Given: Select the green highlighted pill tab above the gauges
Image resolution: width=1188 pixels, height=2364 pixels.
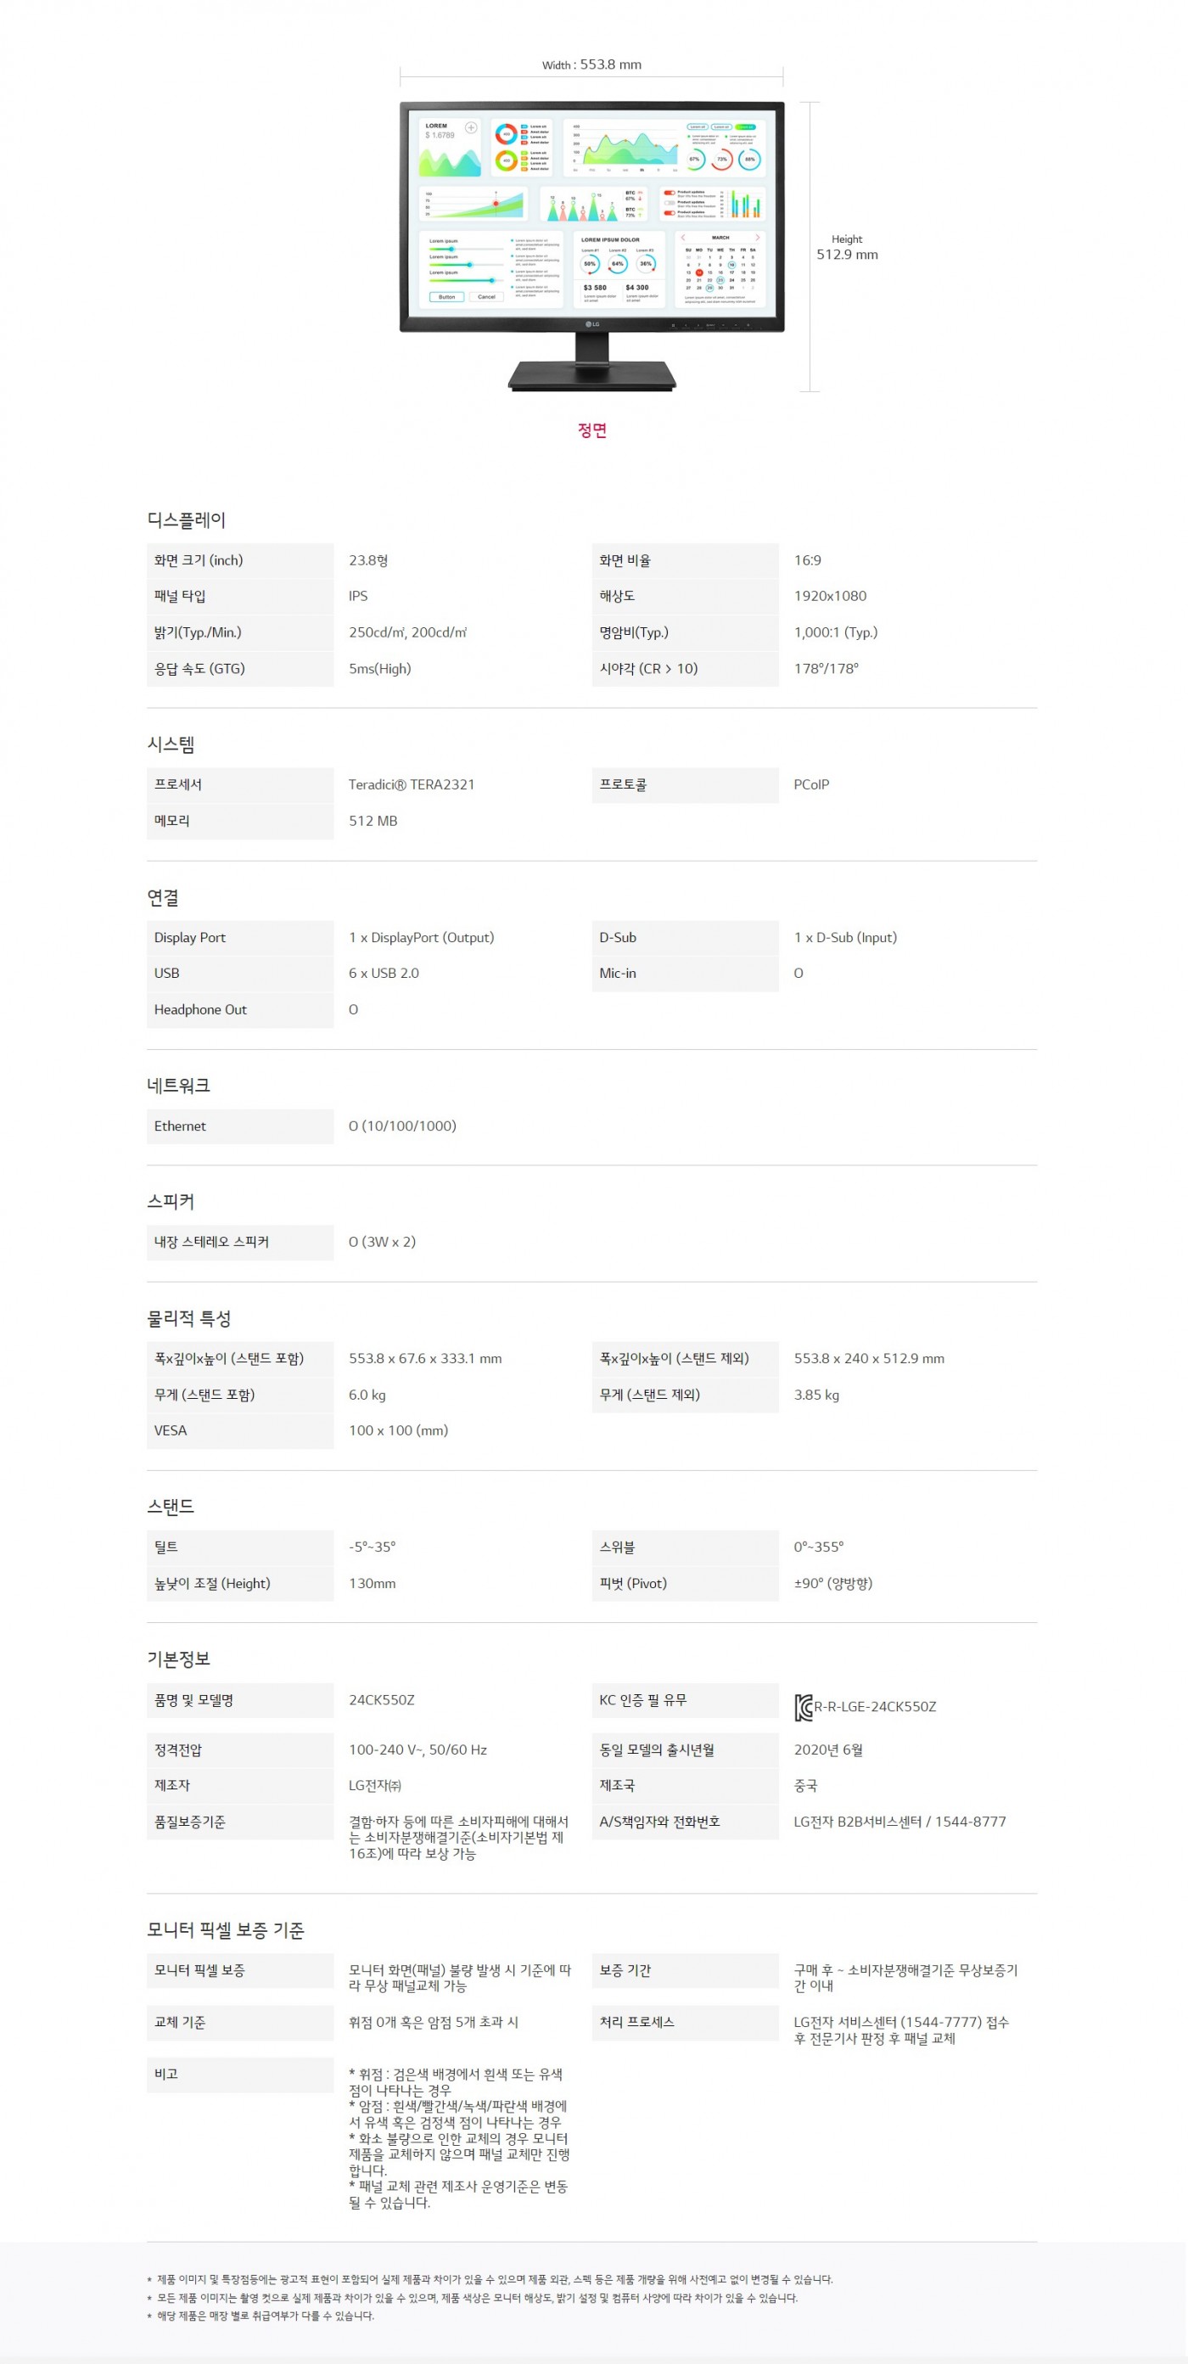Looking at the screenshot, I should [746, 126].
